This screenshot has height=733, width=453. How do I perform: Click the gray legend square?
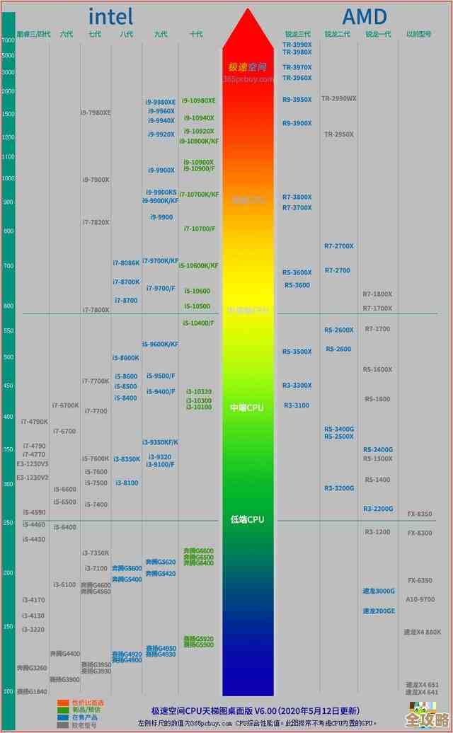[63, 725]
